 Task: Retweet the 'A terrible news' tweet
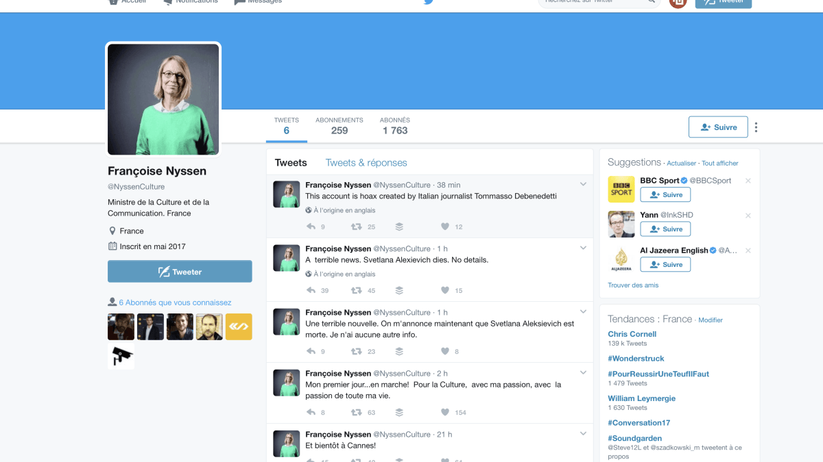[x=357, y=290]
